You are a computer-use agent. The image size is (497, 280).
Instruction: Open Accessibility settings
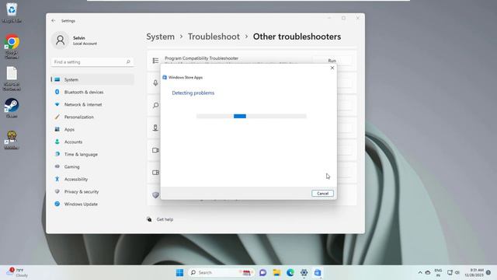click(x=92, y=179)
